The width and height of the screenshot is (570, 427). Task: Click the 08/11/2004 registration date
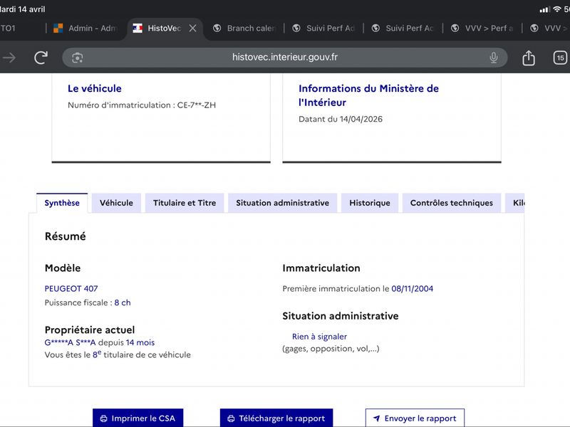413,289
